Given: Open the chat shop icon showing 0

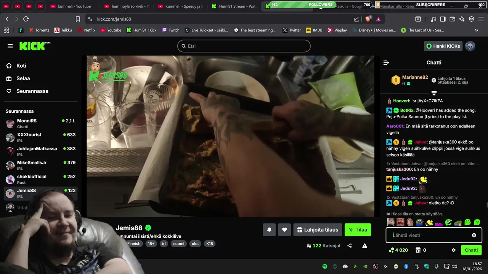Looking at the screenshot, I should point(421,250).
